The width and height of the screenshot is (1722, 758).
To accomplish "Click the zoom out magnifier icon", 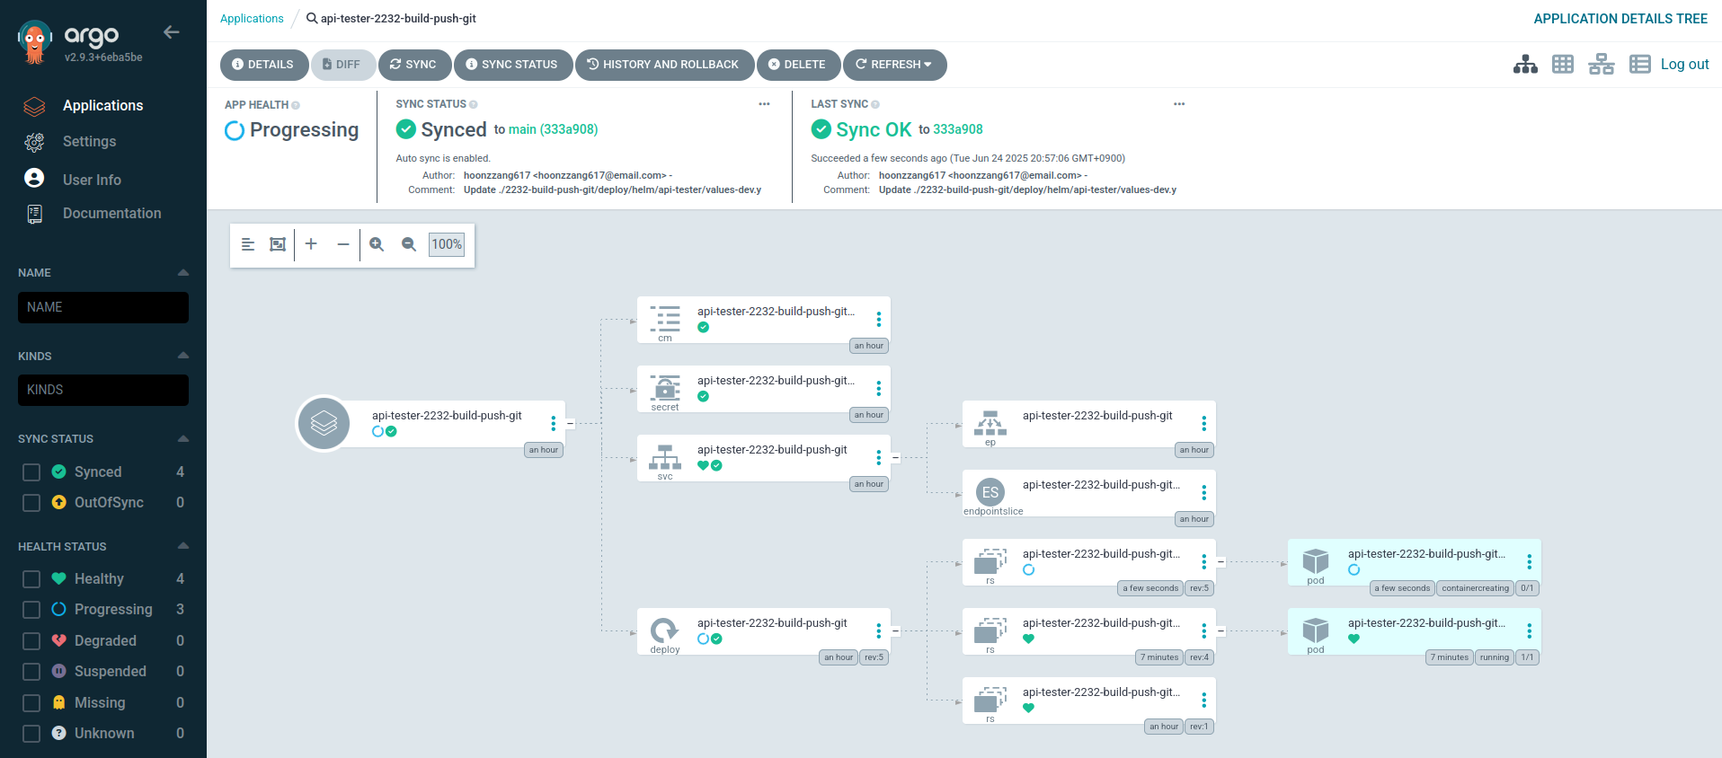I will [409, 244].
